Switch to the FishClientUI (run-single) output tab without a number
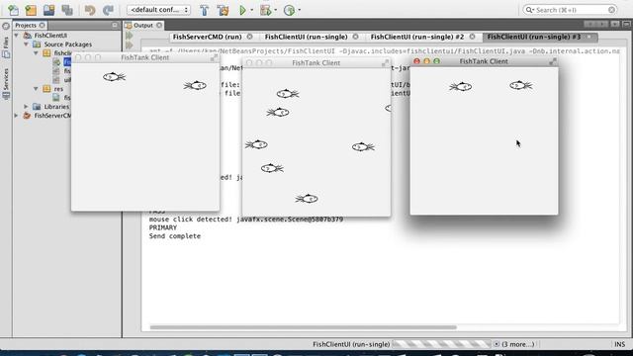Image resolution: width=633 pixels, height=356 pixels. click(306, 37)
